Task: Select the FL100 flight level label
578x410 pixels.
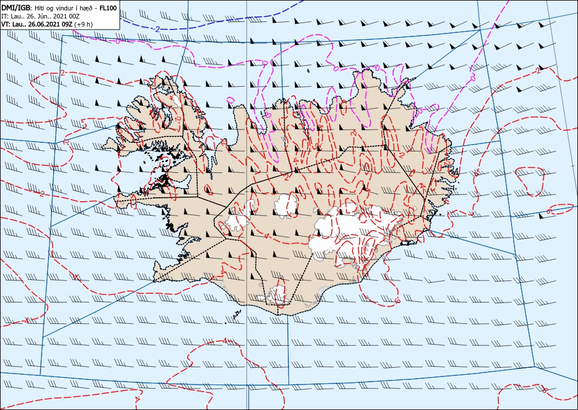Action: click(108, 9)
